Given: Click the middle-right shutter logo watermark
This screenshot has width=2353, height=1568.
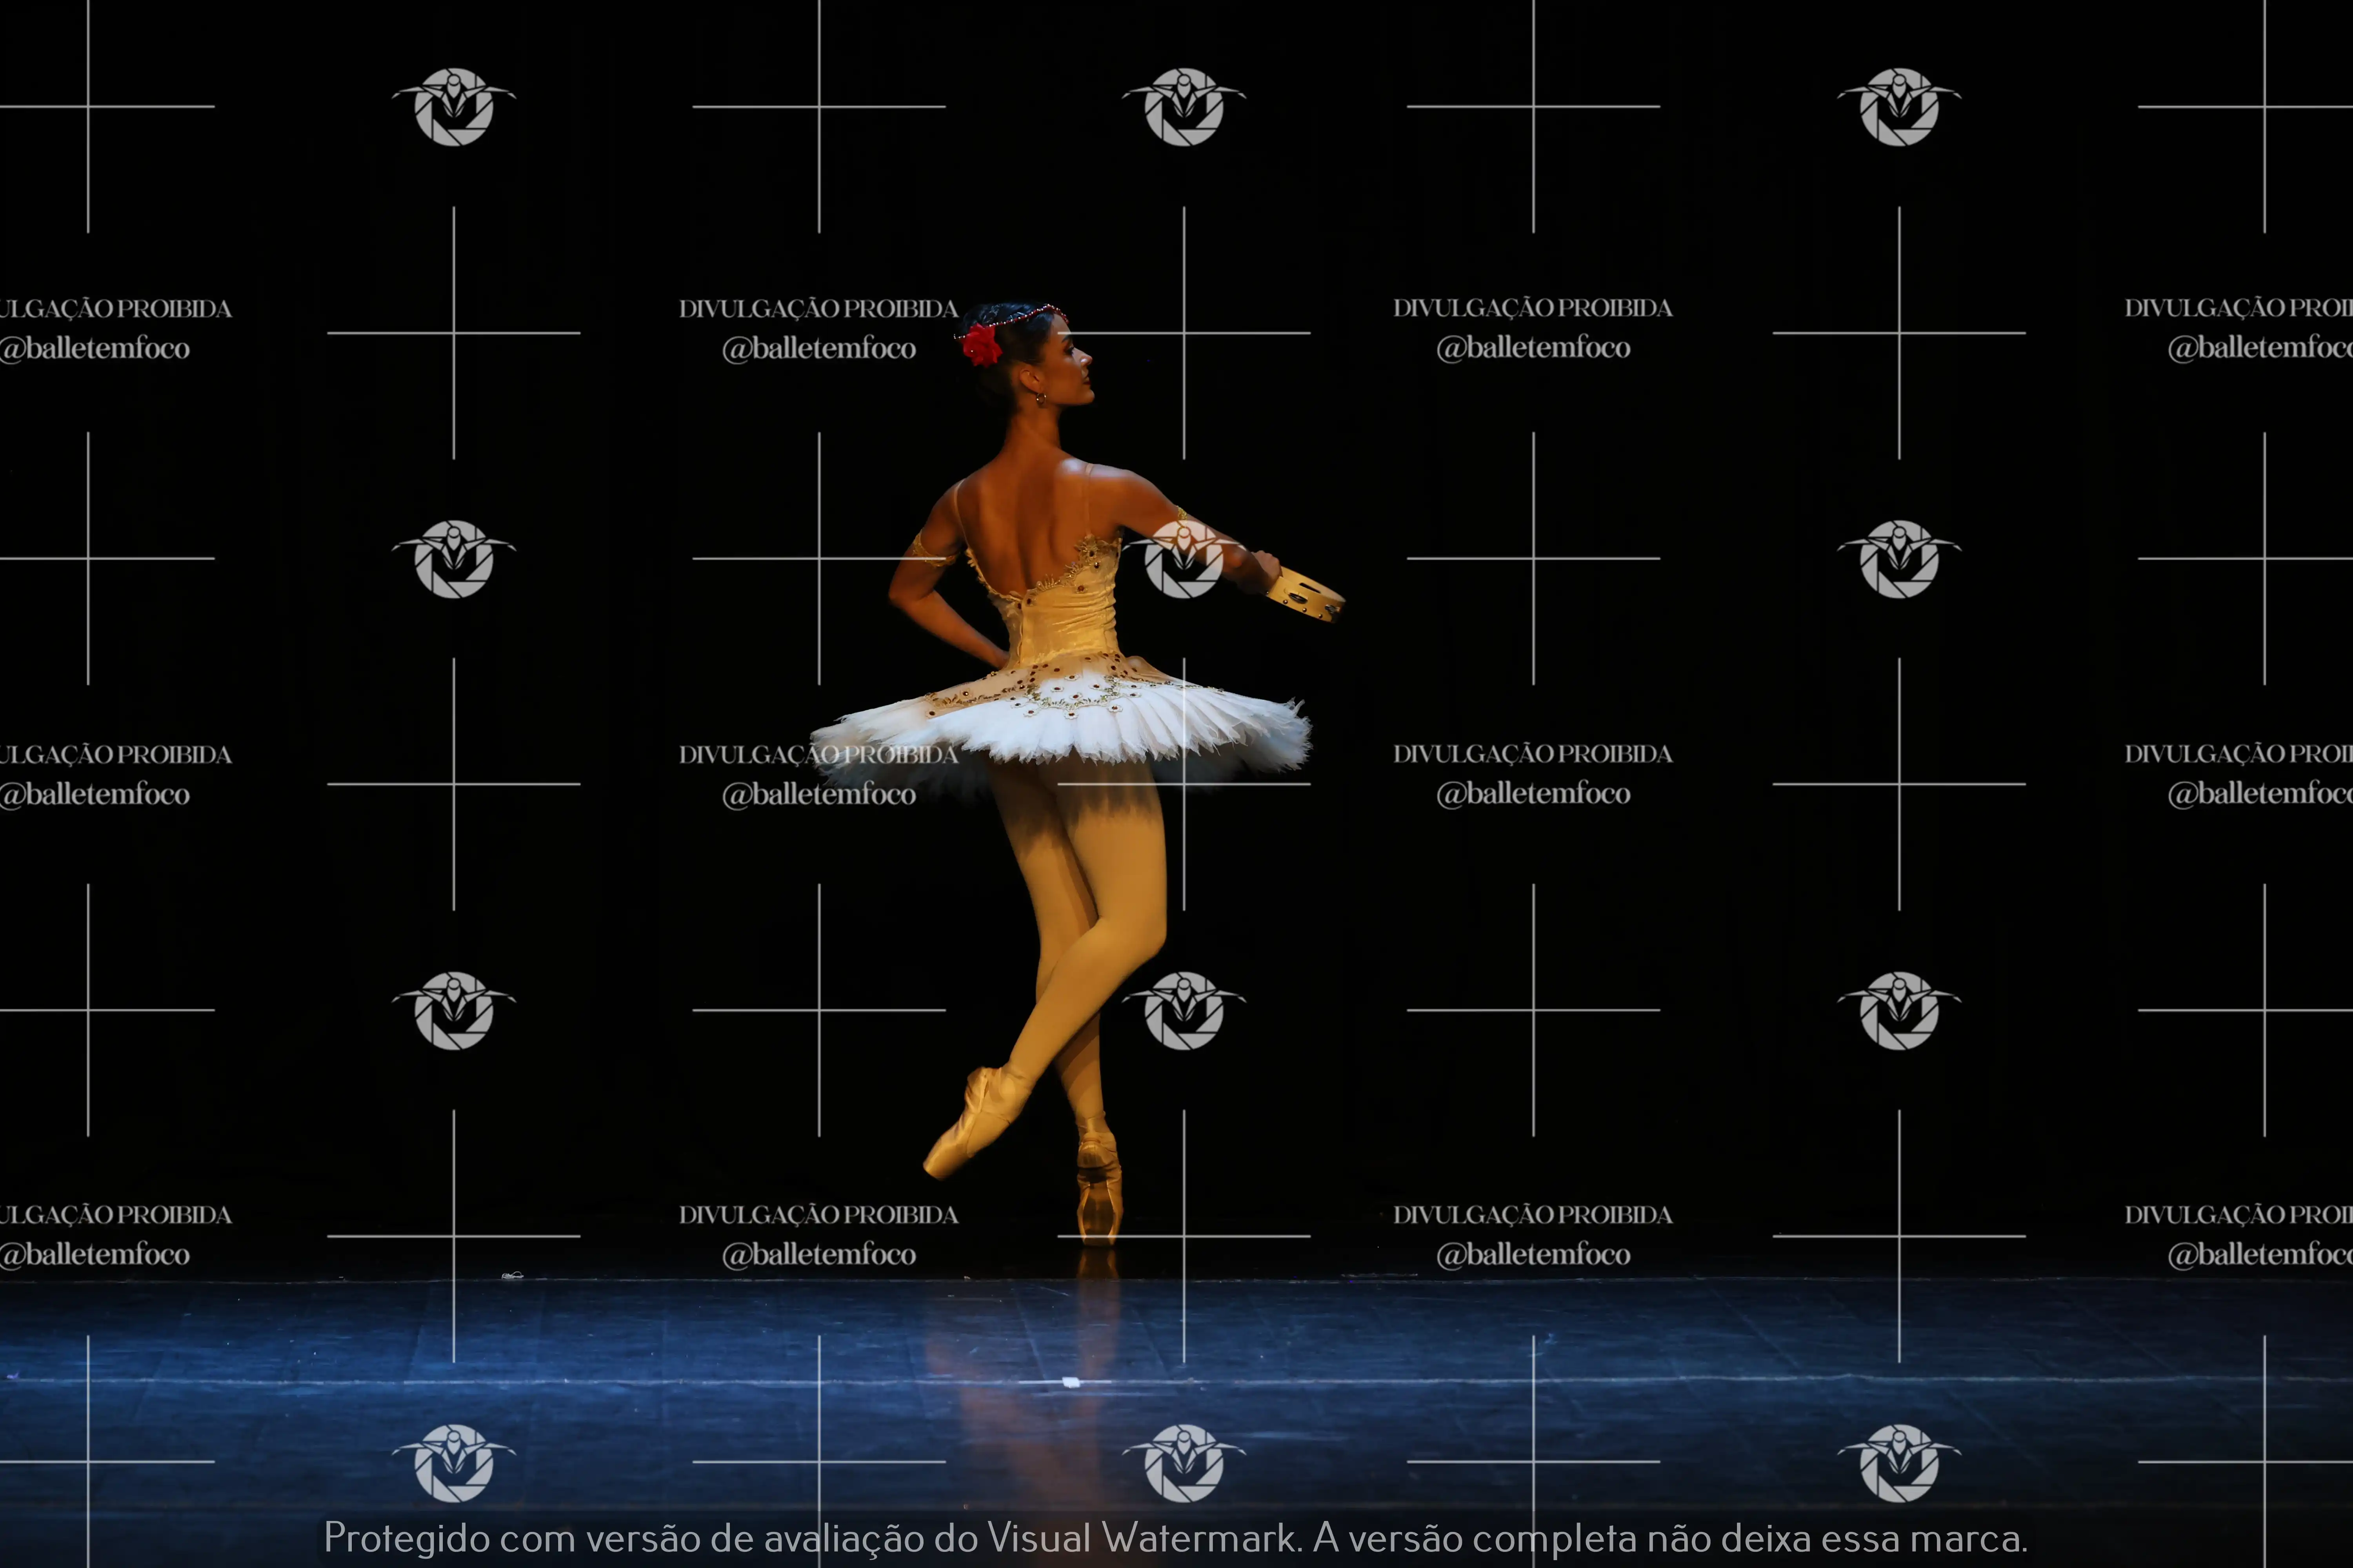Looking at the screenshot, I should coord(1899,559).
